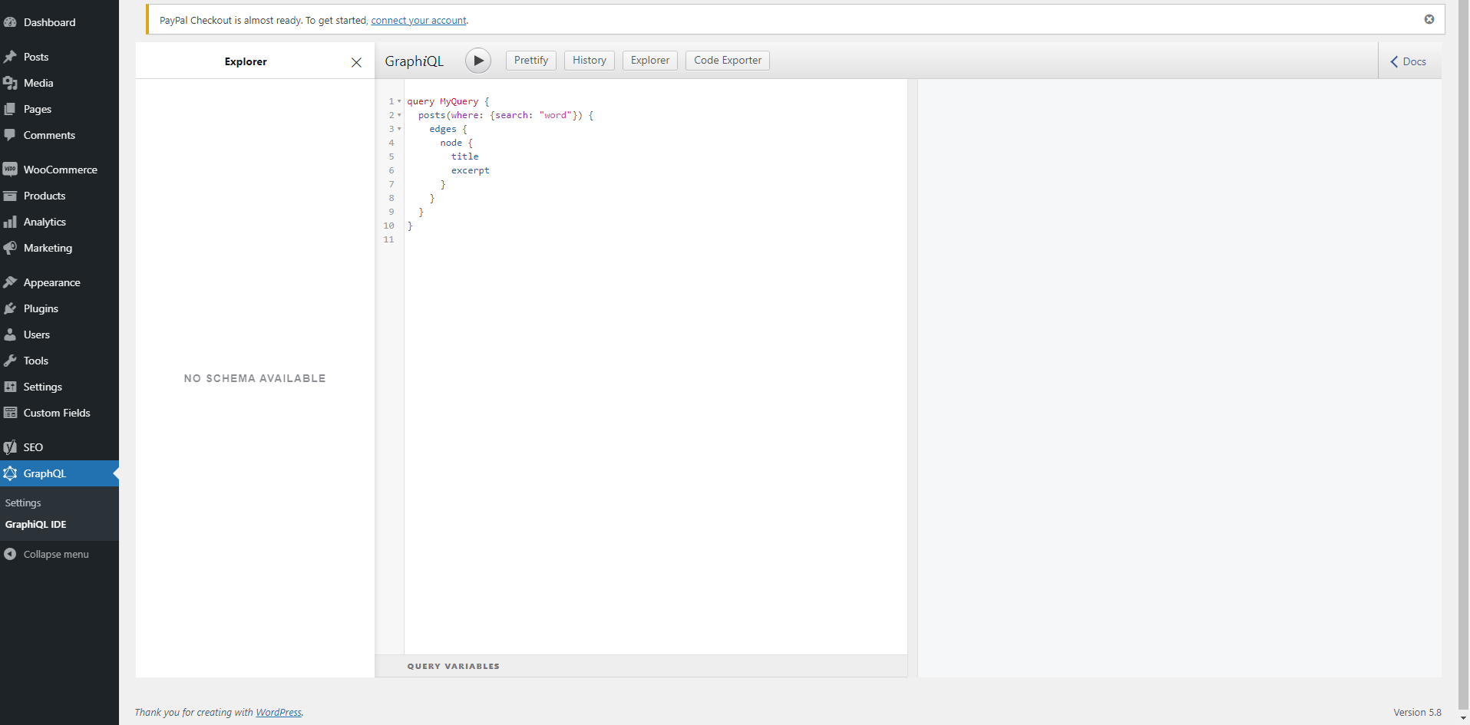Open the WordPress footer link
This screenshot has height=725, width=1470.
point(279,713)
